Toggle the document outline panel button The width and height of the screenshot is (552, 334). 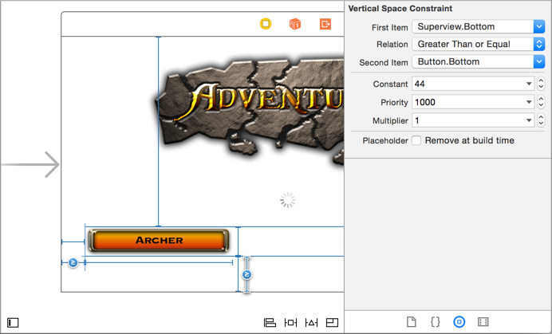pos(13,322)
